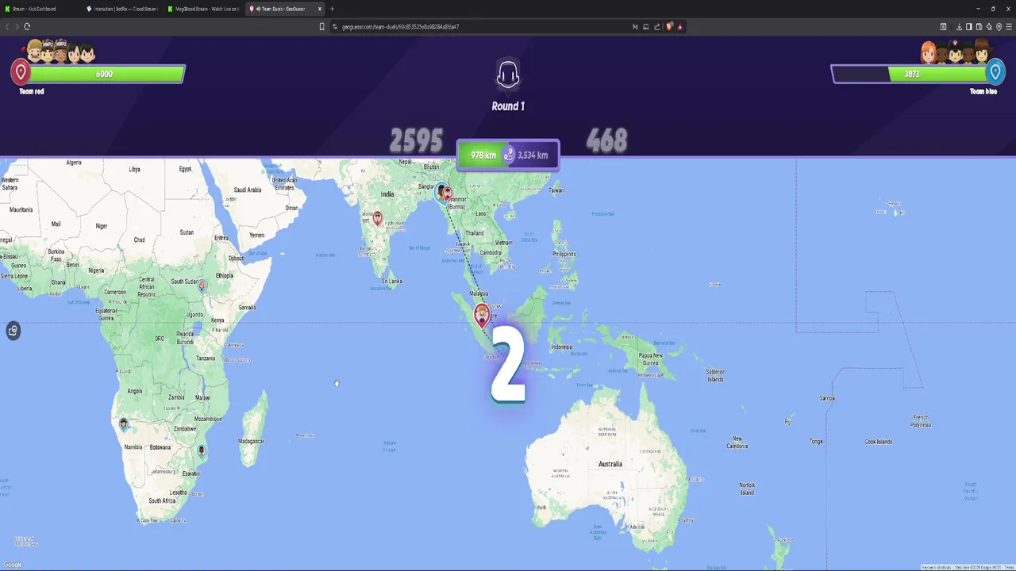This screenshot has height=571, width=1016.
Task: Click the browser back arrow
Action: click(7, 26)
